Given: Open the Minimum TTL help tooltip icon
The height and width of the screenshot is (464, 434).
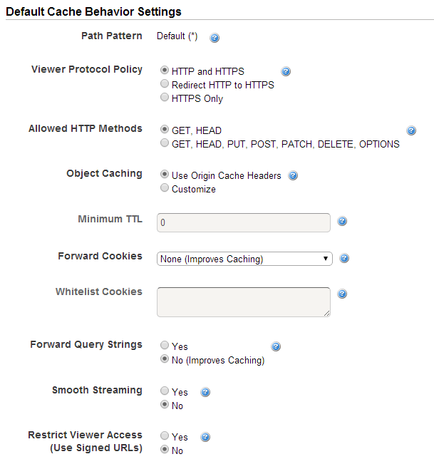Looking at the screenshot, I should (342, 221).
